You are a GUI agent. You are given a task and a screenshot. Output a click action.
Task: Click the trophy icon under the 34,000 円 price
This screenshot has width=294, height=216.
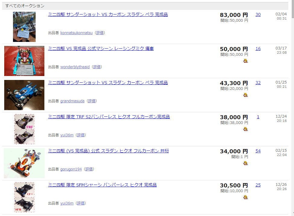[x=245, y=163]
